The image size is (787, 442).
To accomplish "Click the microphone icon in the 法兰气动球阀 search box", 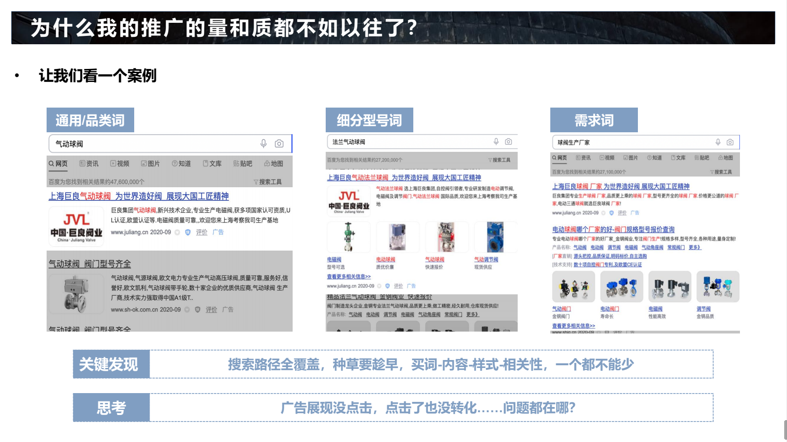I will pos(496,142).
